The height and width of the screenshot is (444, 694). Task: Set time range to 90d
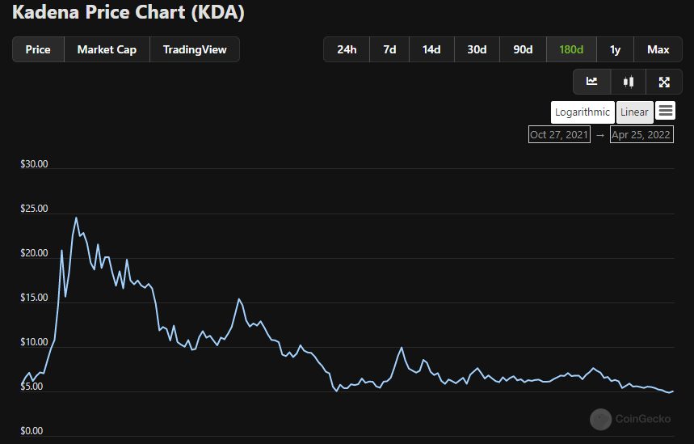pos(523,49)
